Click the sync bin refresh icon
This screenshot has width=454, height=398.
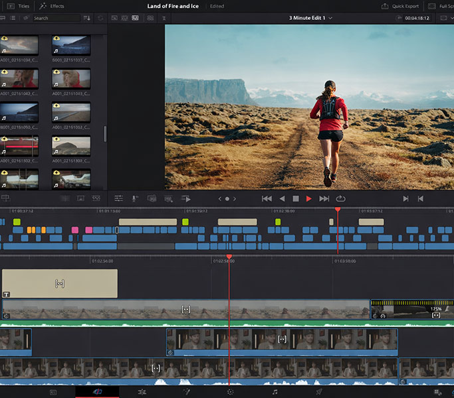click(x=100, y=18)
